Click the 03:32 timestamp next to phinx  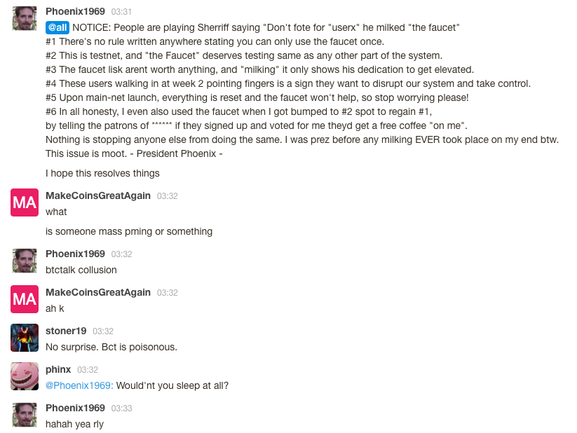(88, 370)
